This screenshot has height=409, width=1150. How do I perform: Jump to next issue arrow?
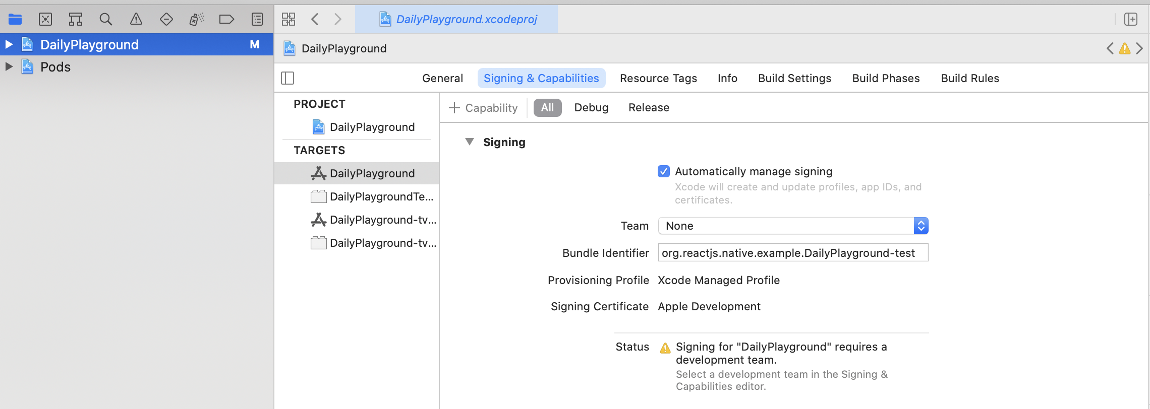[x=1139, y=48]
